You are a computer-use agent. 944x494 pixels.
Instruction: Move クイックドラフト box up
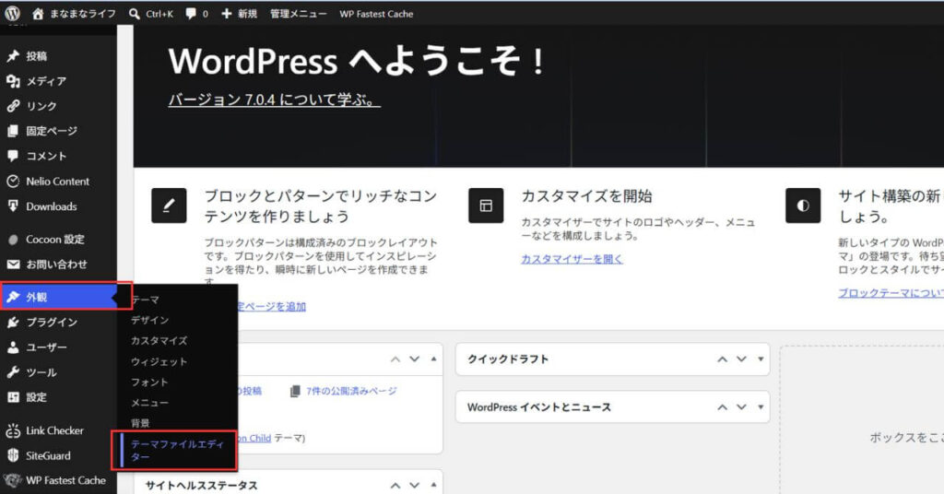(723, 359)
